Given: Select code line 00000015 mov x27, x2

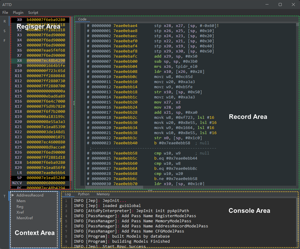Looking at the screenshot, I should (x=134, y=102).
